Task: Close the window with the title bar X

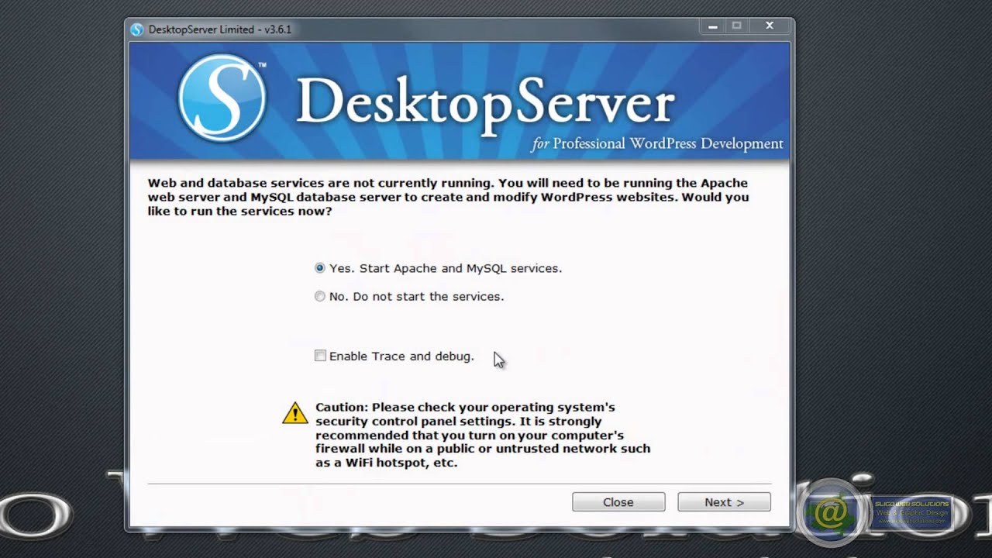Action: point(769,26)
